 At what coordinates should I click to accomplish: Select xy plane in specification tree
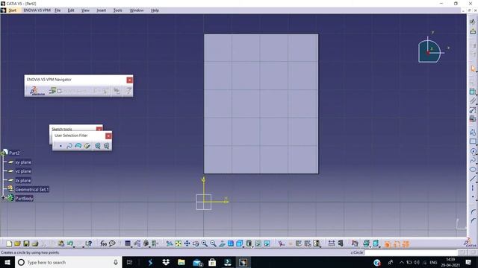point(23,162)
